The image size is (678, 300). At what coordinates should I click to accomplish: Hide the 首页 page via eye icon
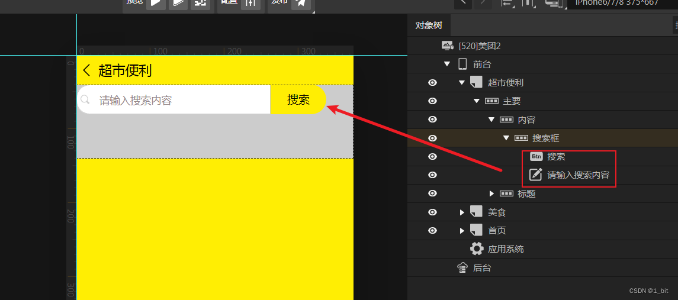(432, 230)
